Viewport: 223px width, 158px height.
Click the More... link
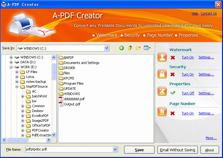click(211, 138)
